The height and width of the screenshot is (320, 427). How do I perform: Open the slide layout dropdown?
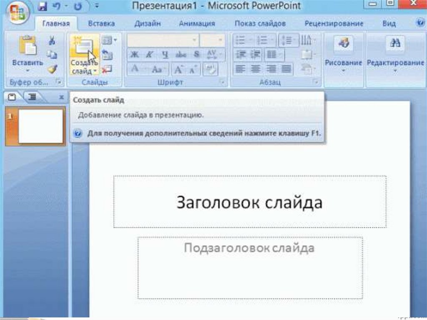click(x=109, y=40)
